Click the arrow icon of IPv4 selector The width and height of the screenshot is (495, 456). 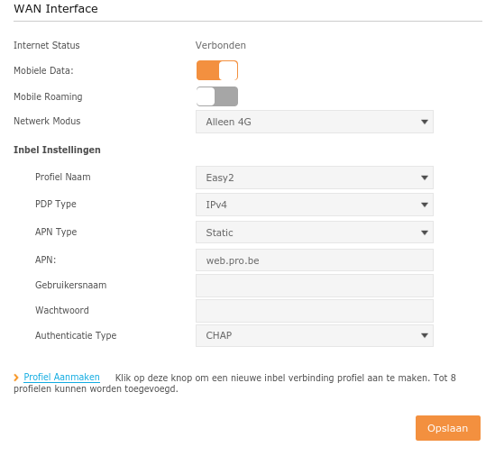pos(425,205)
